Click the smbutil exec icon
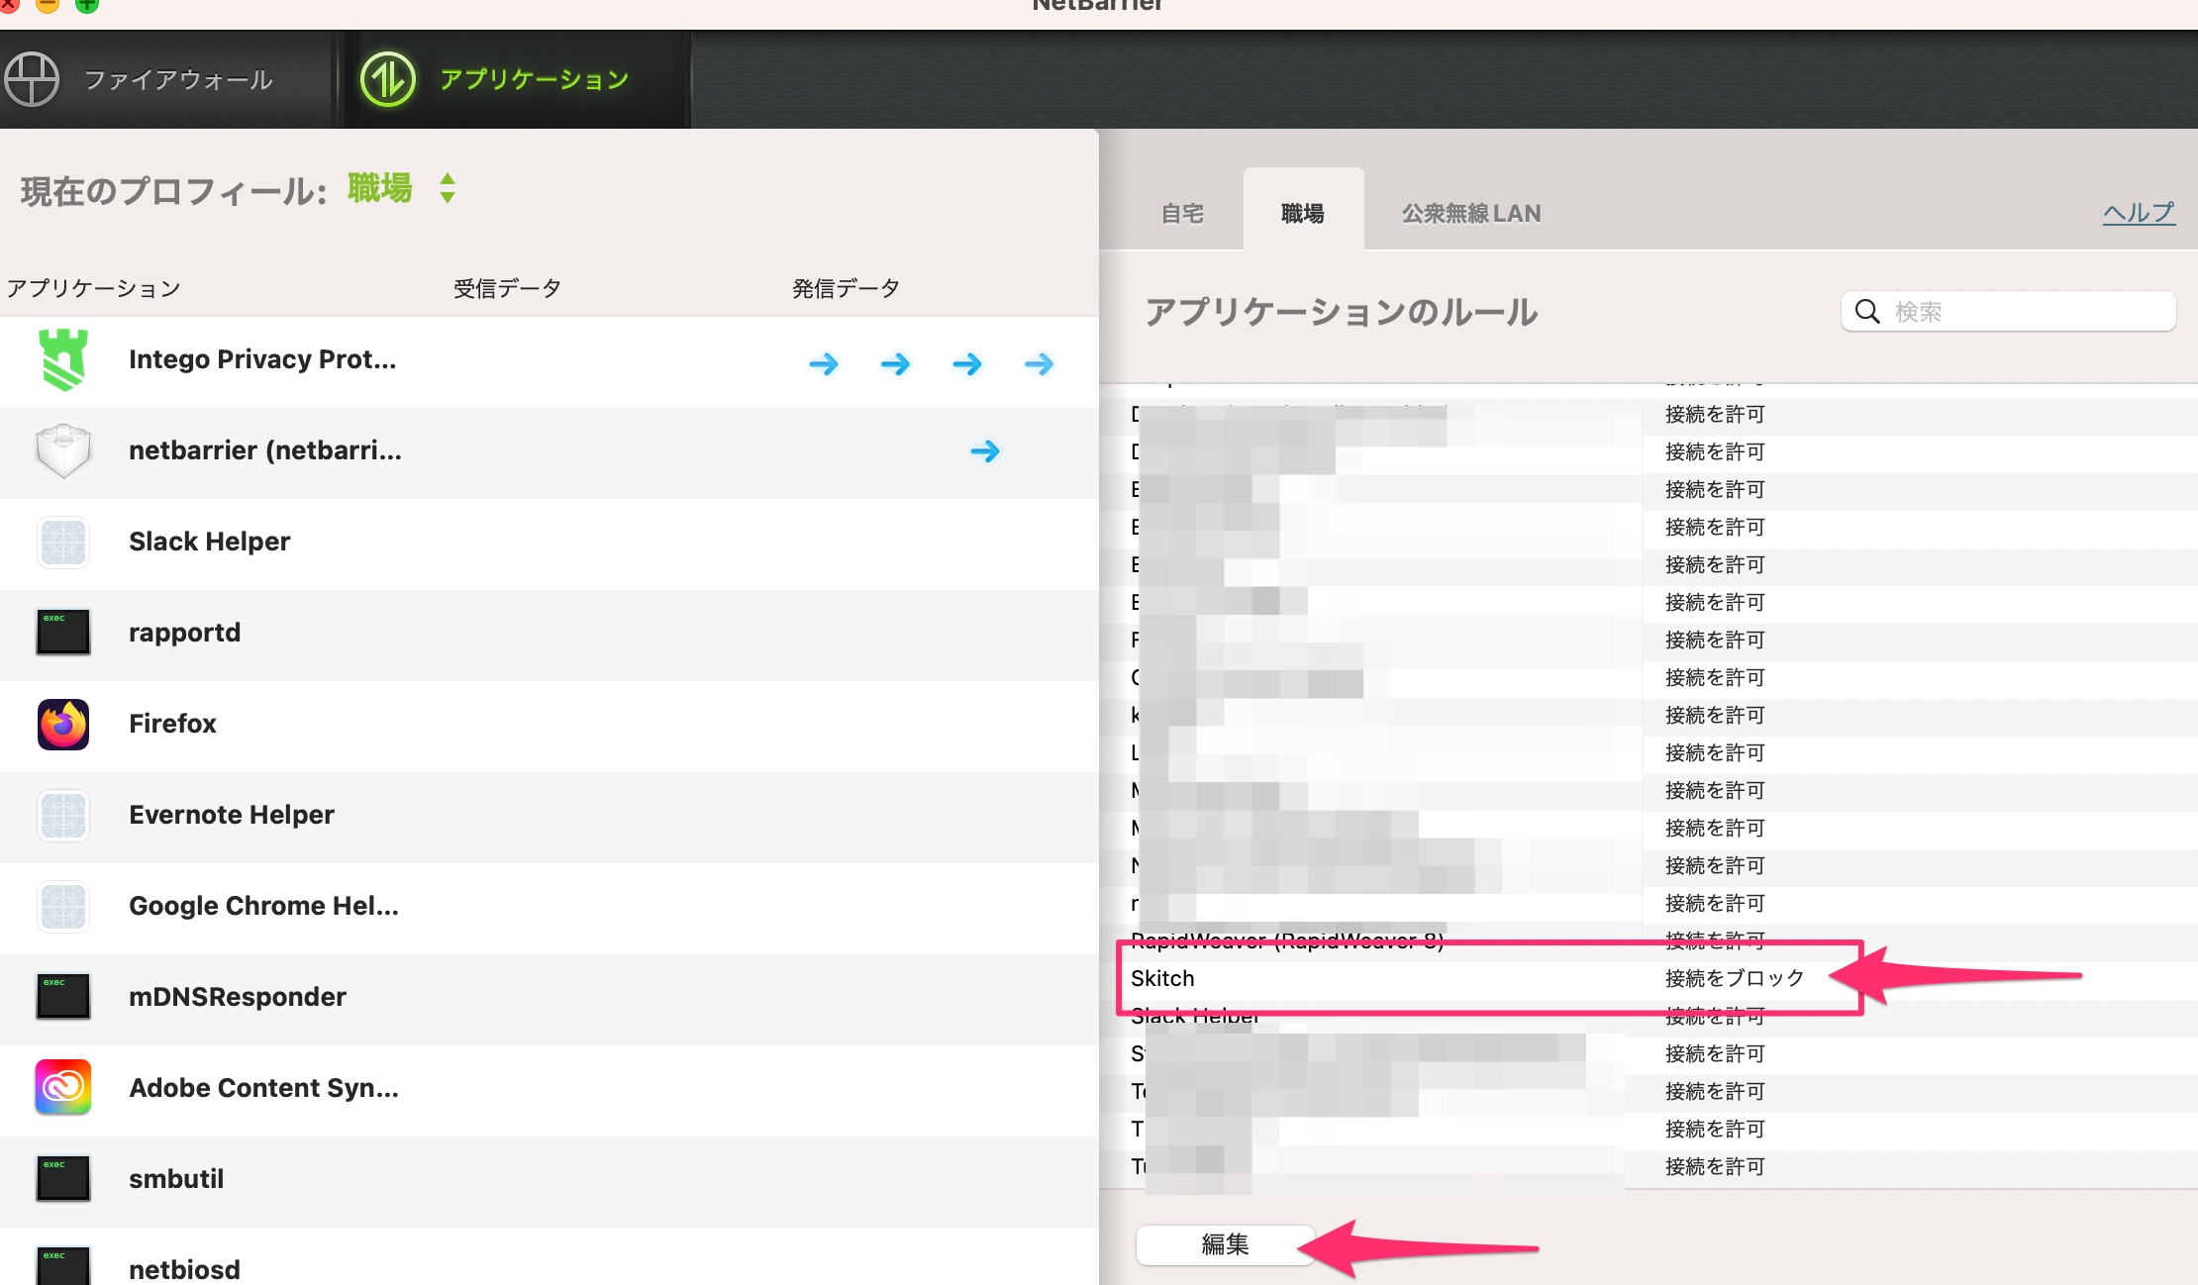The image size is (2198, 1285). [x=63, y=1179]
